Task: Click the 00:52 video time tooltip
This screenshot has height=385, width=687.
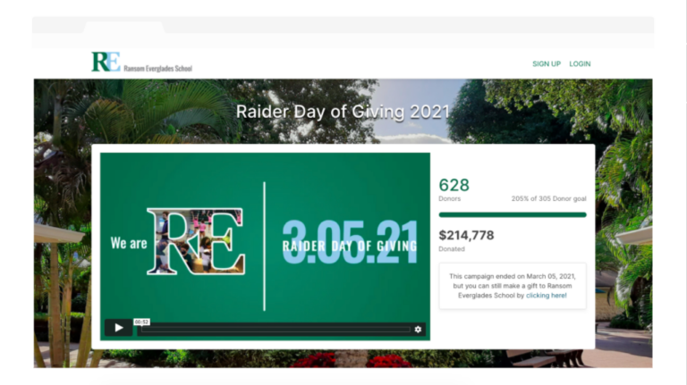Action: (x=141, y=322)
